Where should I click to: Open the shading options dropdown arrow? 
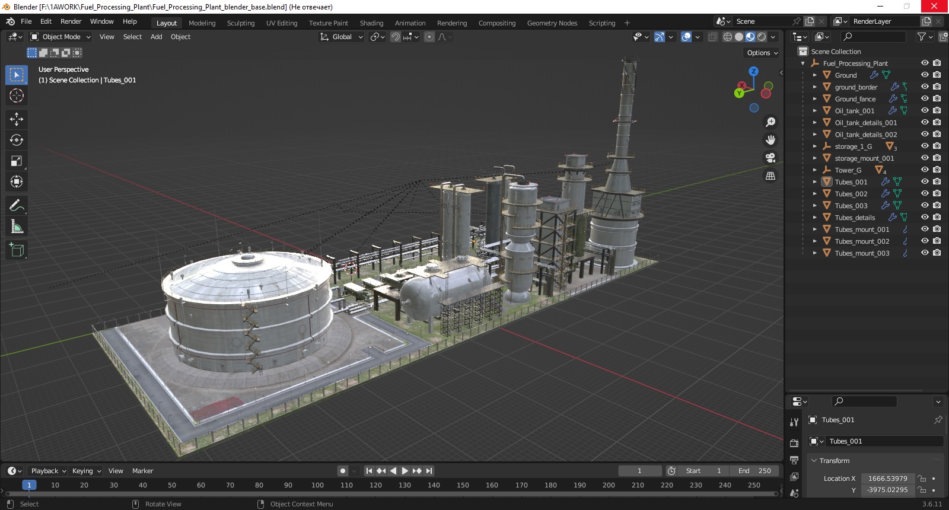[x=773, y=37]
